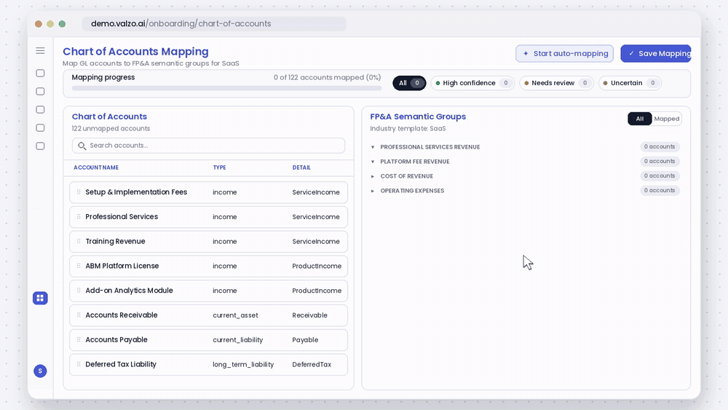Select Setup & Implementation Fees account

pos(136,192)
